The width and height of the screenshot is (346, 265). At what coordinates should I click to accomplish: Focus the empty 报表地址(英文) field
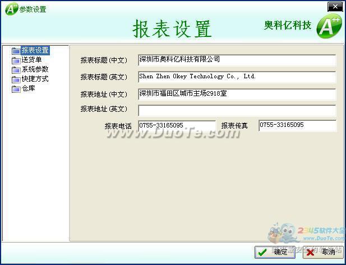coord(237,110)
